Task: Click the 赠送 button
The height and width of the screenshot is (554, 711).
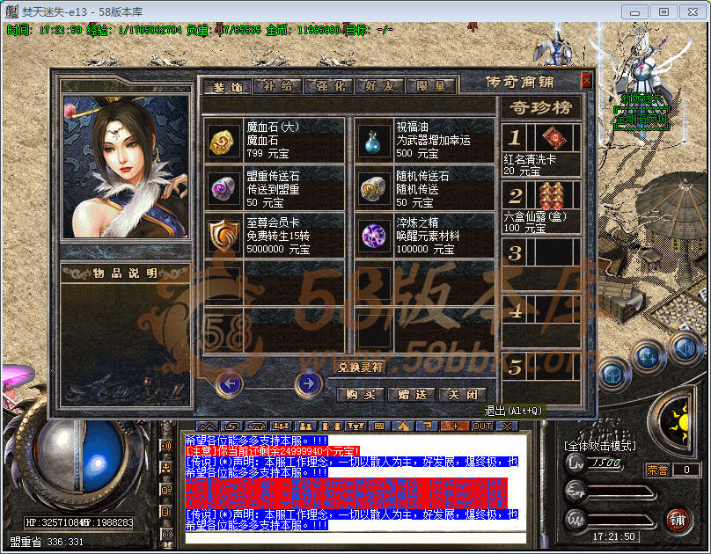Action: (412, 395)
